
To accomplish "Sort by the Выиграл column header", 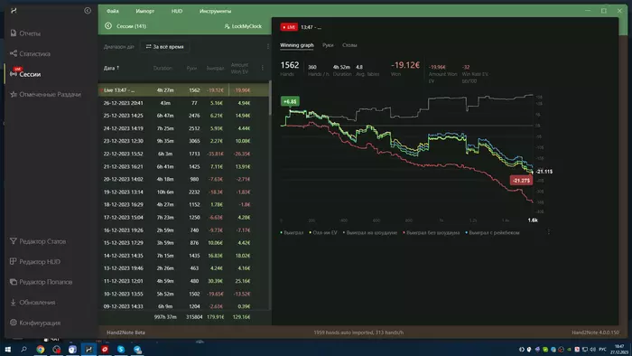I will pyautogui.click(x=215, y=68).
